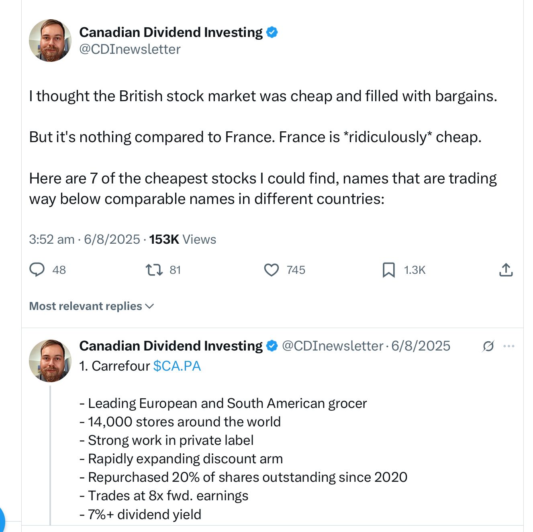This screenshot has height=532, width=533.
Task: Open main tweet profile avatar
Action: [50, 40]
